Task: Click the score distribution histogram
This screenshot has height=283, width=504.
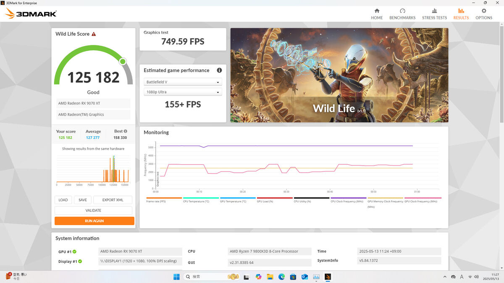Action: coord(93,170)
